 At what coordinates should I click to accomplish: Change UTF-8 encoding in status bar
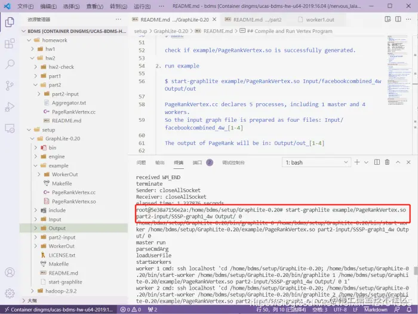[x=340, y=309]
